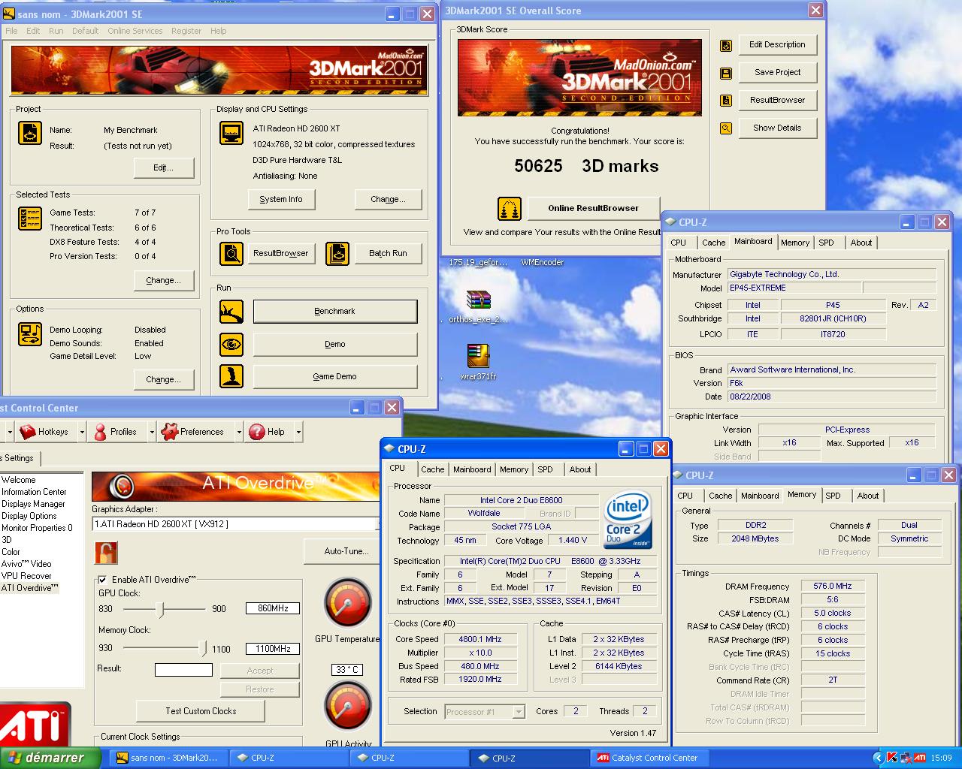This screenshot has height=769, width=962.
Task: Open the orthos_exe_2 archive desktop icon
Action: [x=478, y=300]
